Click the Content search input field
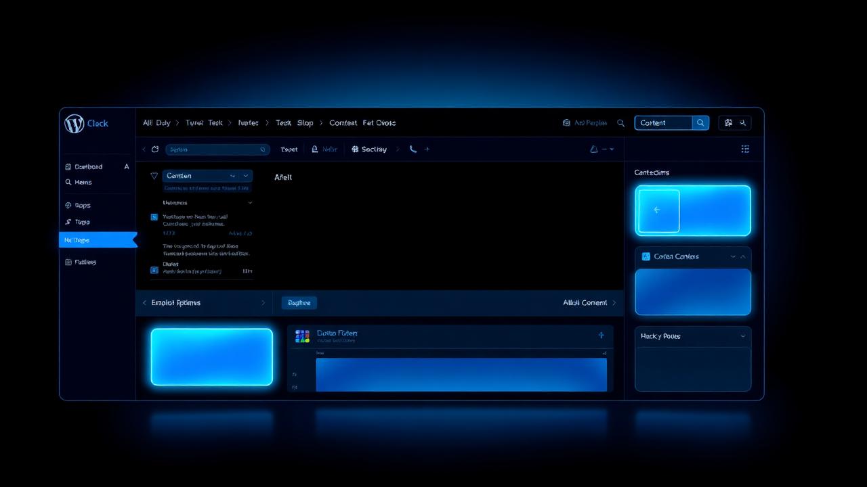This screenshot has height=487, width=867. (x=664, y=122)
